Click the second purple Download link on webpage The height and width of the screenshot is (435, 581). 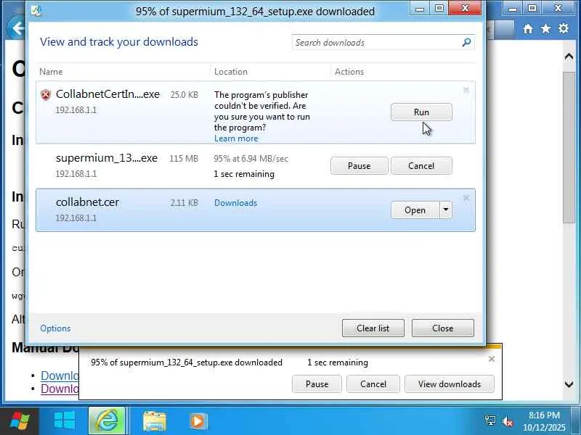tap(60, 389)
